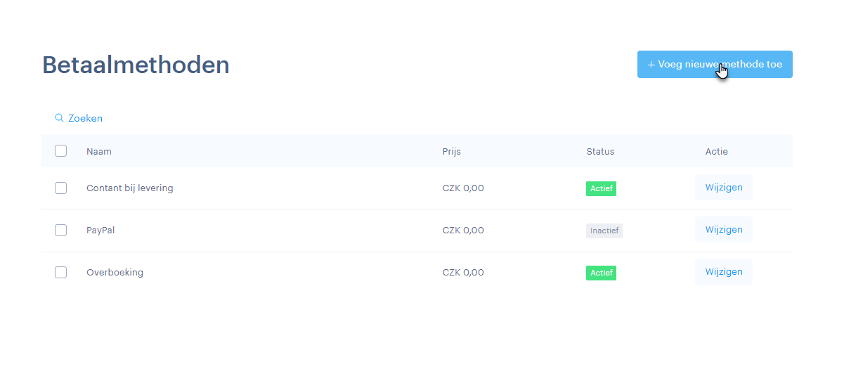
Task: Open Wijzigen for the PayPal method
Action: [724, 230]
